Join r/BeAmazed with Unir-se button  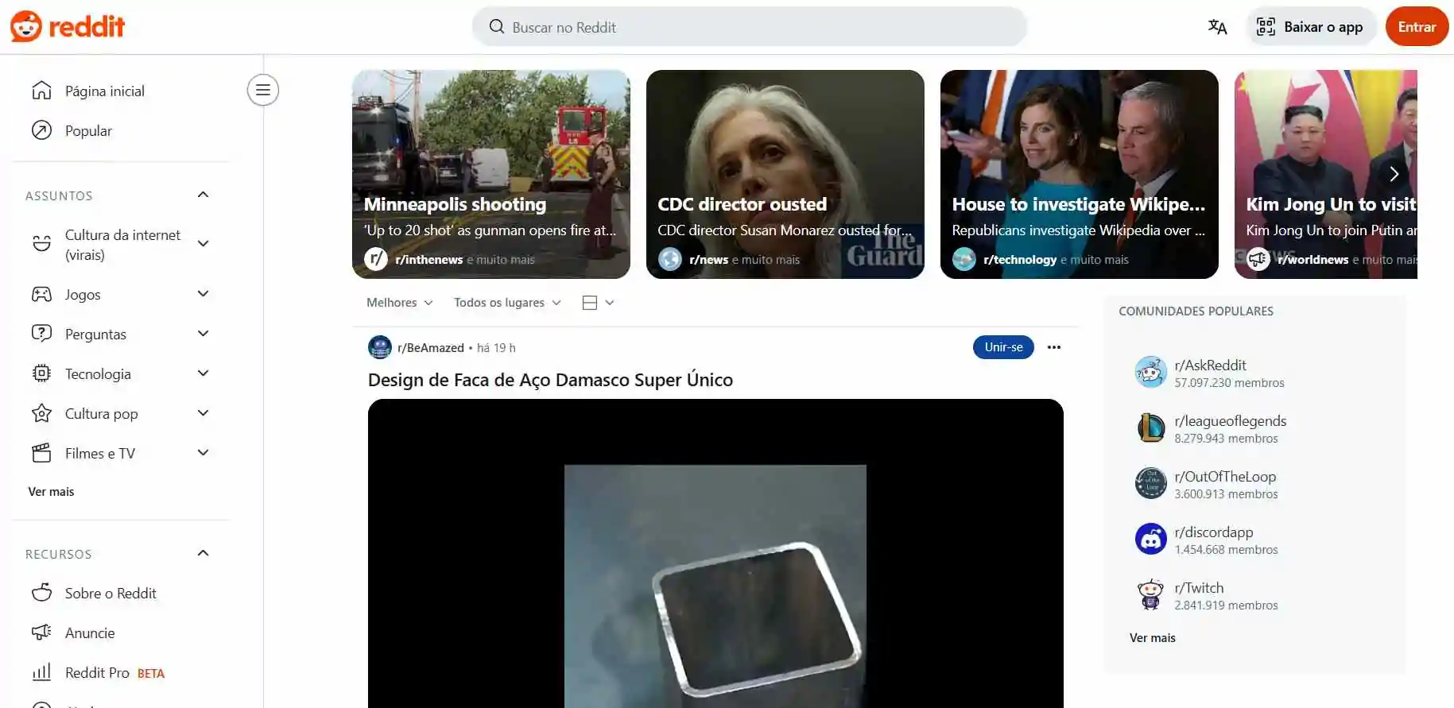click(x=1003, y=347)
